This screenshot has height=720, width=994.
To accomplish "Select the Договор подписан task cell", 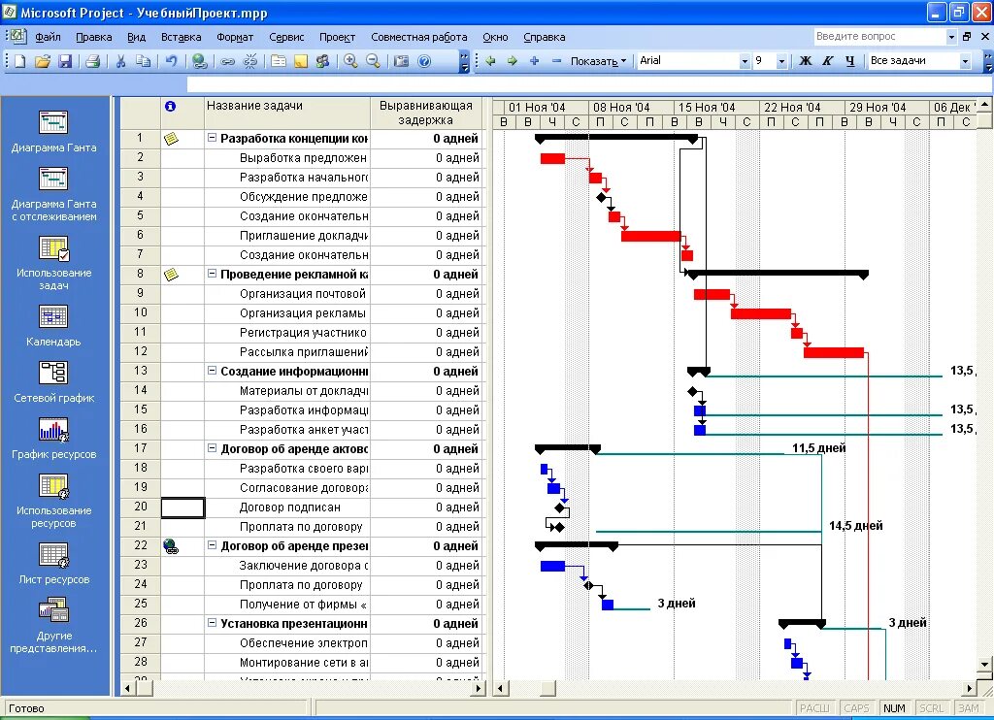I will pyautogui.click(x=287, y=507).
